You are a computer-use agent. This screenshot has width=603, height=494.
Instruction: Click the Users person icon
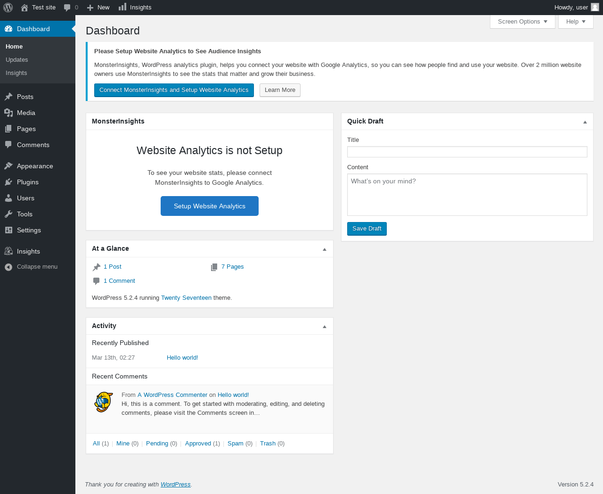[x=8, y=198]
